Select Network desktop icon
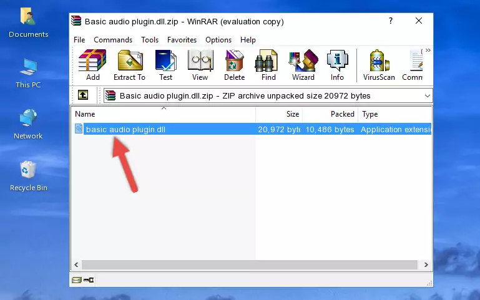Image resolution: width=480 pixels, height=300 pixels. point(28,125)
